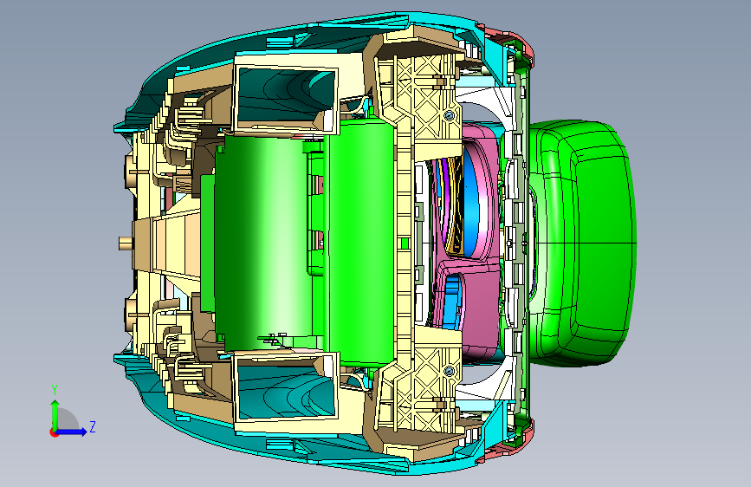751x487 pixels.
Task: Select the red origin point of the triad
Action: (x=54, y=432)
